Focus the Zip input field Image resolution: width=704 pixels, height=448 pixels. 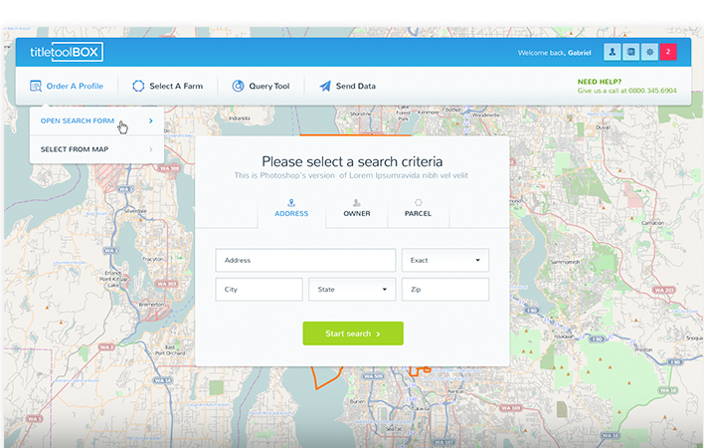point(444,290)
